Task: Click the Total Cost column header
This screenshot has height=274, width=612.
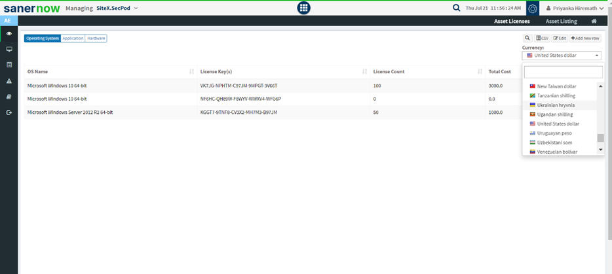Action: [x=499, y=72]
